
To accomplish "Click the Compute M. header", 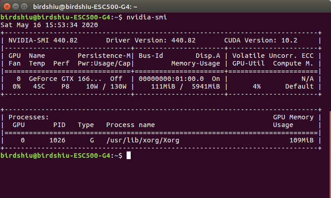I will click(293, 63).
